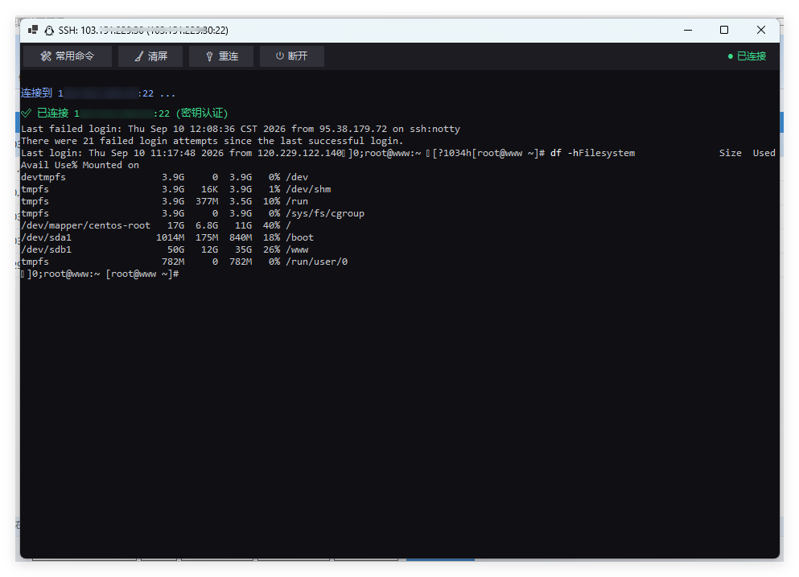799x577 pixels.
Task: Click the 'Avail Use% Mounted on' header line
Action: point(80,165)
